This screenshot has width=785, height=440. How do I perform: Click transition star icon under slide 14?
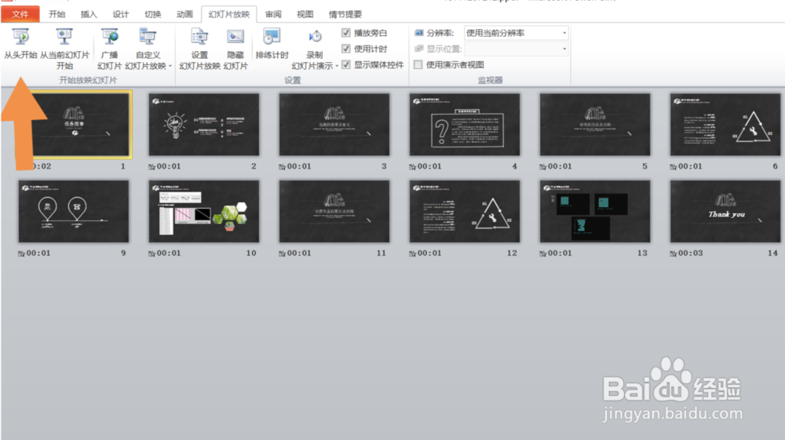click(x=674, y=254)
